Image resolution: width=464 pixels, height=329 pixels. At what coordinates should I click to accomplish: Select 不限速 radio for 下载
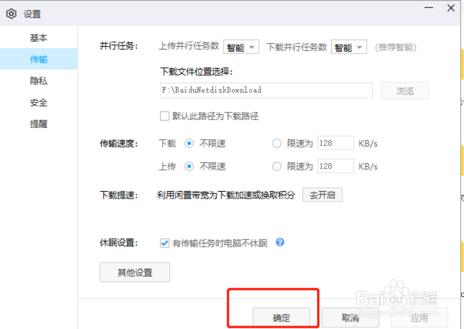click(189, 144)
